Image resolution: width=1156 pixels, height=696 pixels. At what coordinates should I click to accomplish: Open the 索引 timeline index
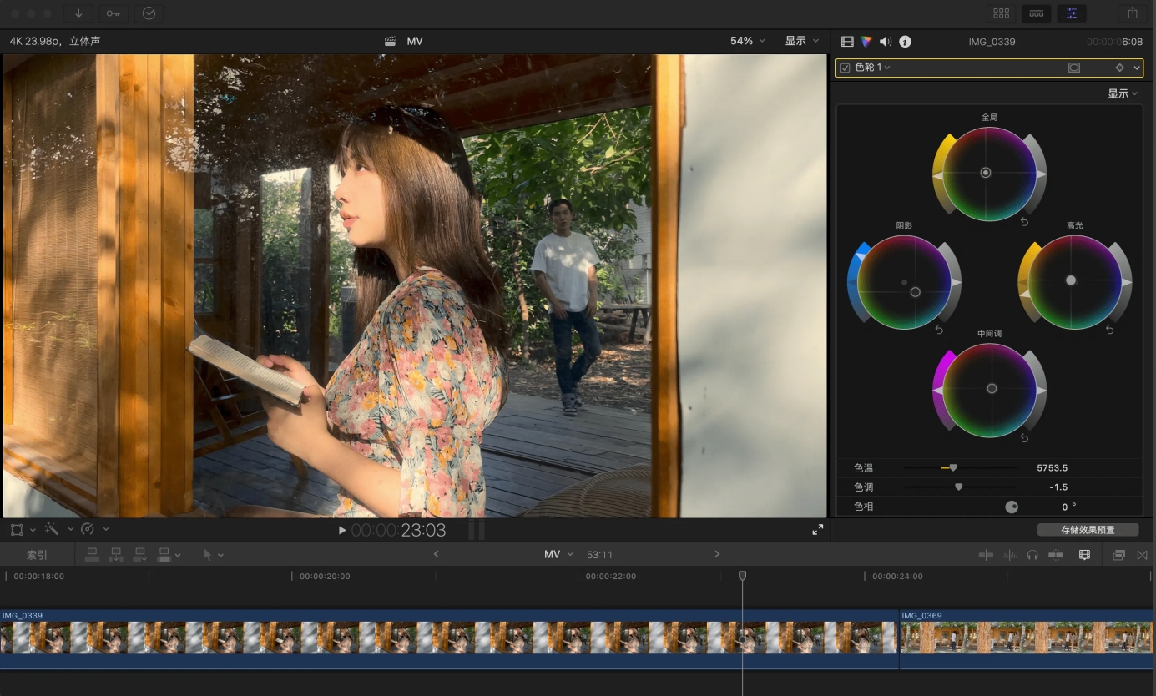[37, 555]
